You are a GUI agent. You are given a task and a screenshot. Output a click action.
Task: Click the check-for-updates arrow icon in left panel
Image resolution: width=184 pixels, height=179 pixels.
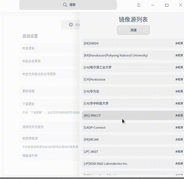pyautogui.click(x=71, y=25)
